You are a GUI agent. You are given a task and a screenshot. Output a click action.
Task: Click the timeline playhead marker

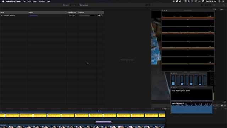point(165,108)
